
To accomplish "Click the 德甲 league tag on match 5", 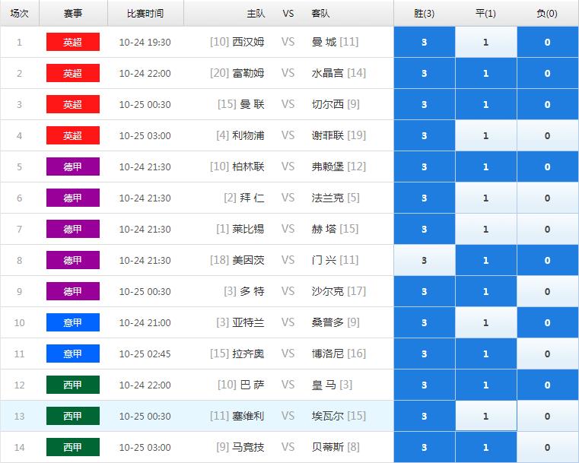I will (x=73, y=166).
